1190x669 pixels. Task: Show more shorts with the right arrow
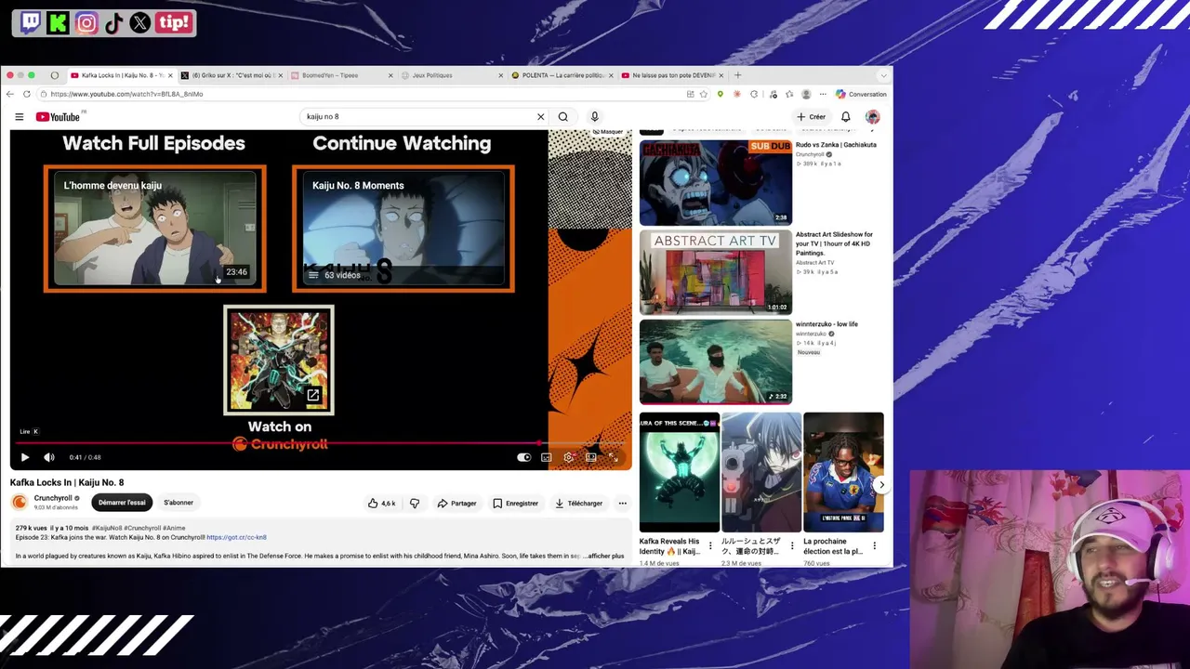881,485
